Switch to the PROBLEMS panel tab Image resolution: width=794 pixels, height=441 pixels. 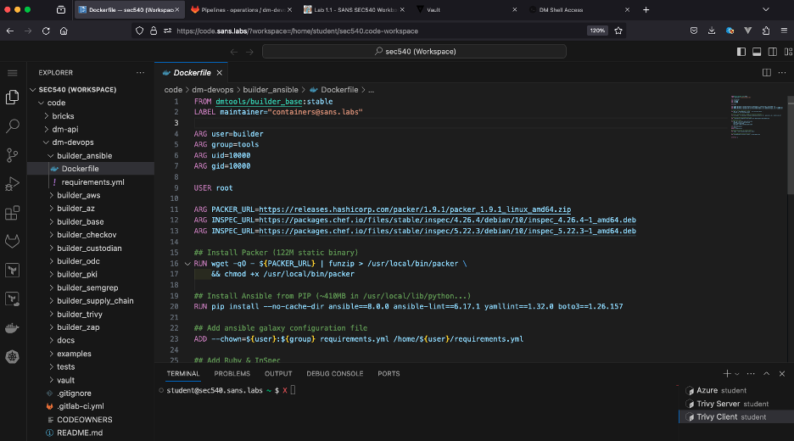pos(232,373)
